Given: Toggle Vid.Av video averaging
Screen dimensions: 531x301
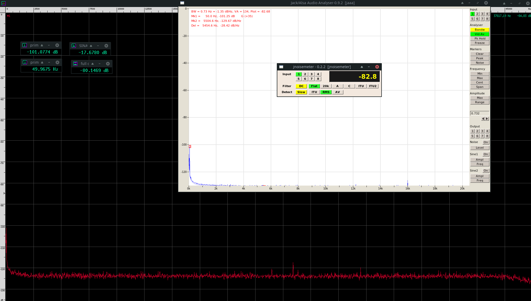Looking at the screenshot, I should pyautogui.click(x=480, y=34).
